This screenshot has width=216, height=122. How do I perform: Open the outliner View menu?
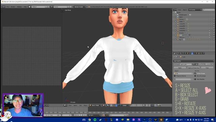coord(179,10)
